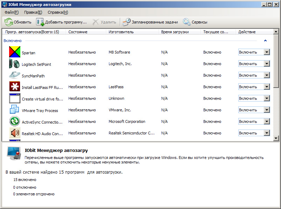Click the Включено group header label

(13, 41)
